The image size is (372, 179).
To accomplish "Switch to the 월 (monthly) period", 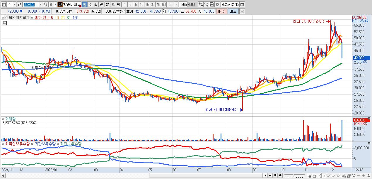I will click(95, 4).
